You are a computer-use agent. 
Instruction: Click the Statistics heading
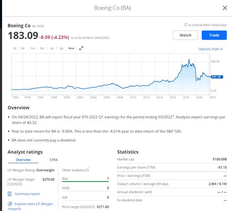128,152
